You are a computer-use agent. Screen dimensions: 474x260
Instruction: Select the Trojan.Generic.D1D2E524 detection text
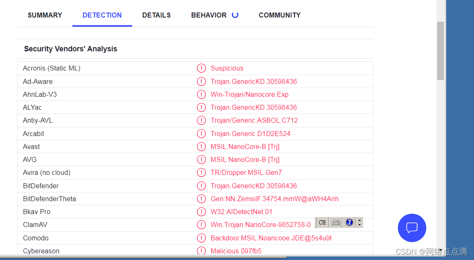[250, 134]
